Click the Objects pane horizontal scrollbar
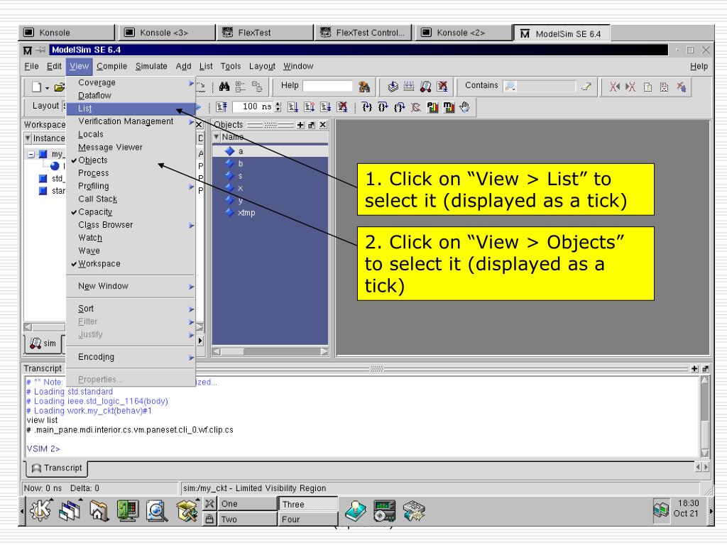This screenshot has width=727, height=545. 270,352
